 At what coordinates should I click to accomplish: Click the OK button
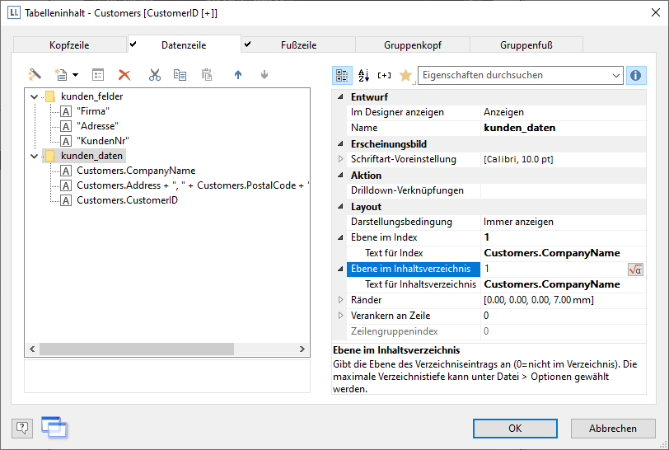(x=515, y=429)
